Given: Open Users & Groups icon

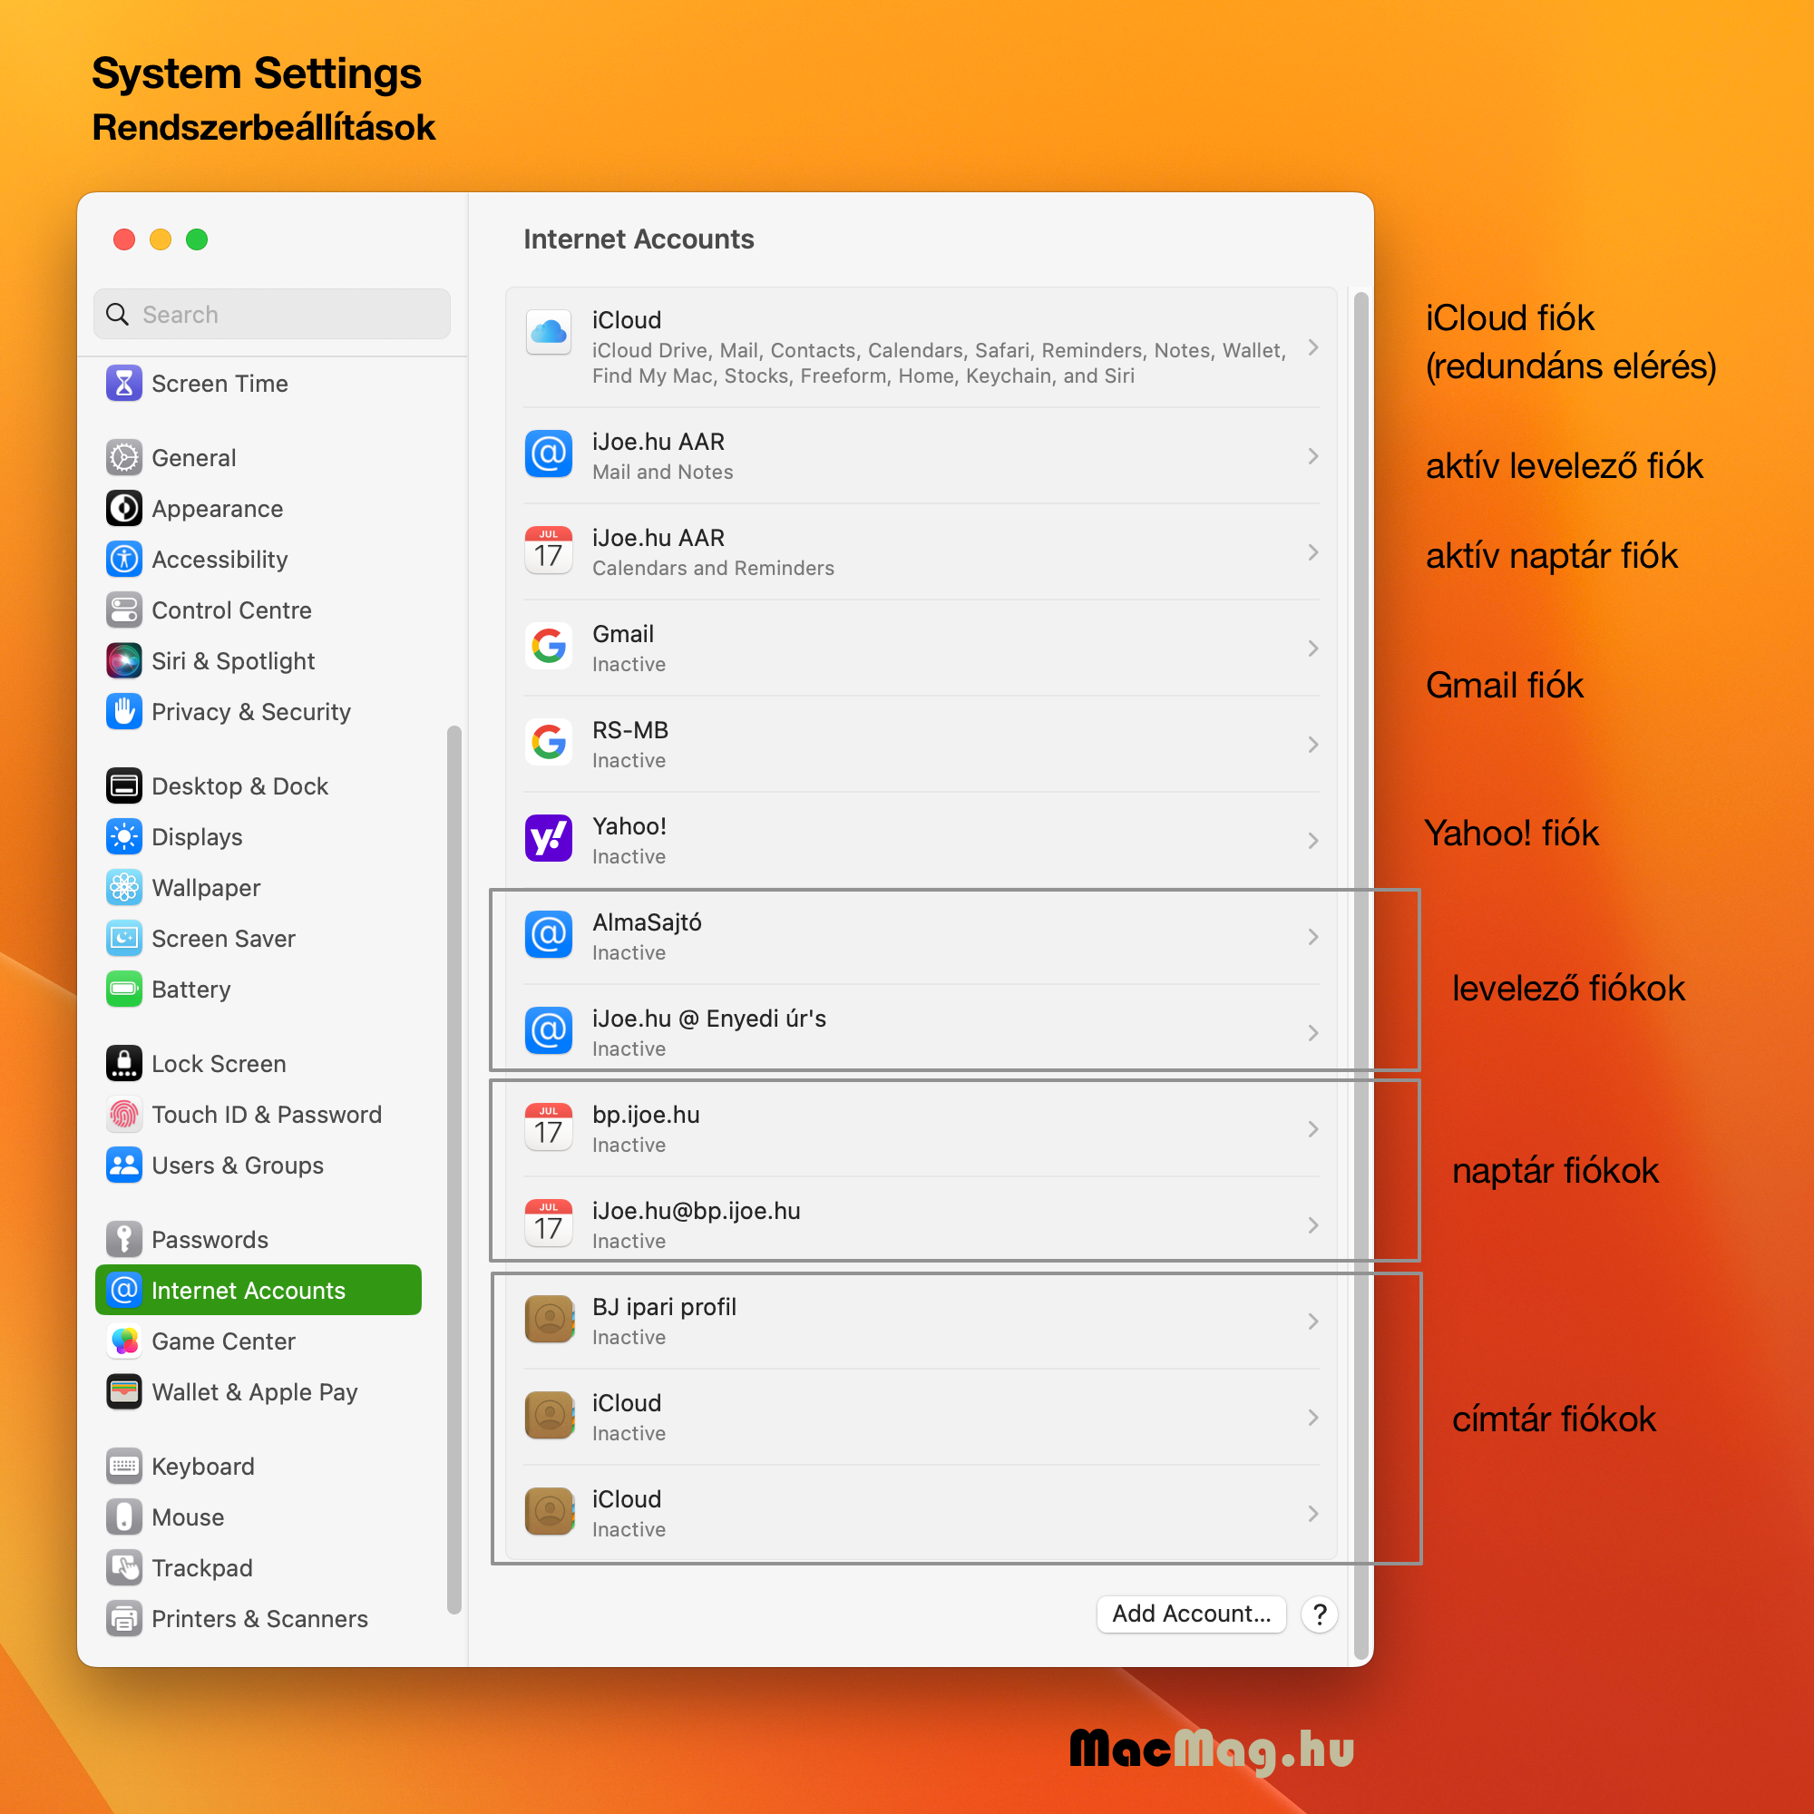Looking at the screenshot, I should pos(124,1165).
